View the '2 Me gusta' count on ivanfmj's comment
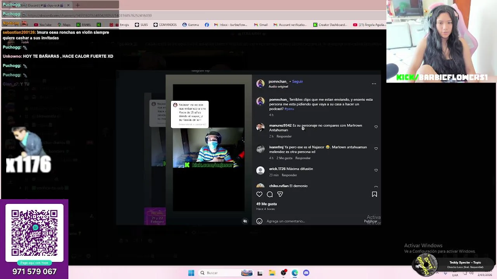The height and width of the screenshot is (279, 497). tap(284, 158)
